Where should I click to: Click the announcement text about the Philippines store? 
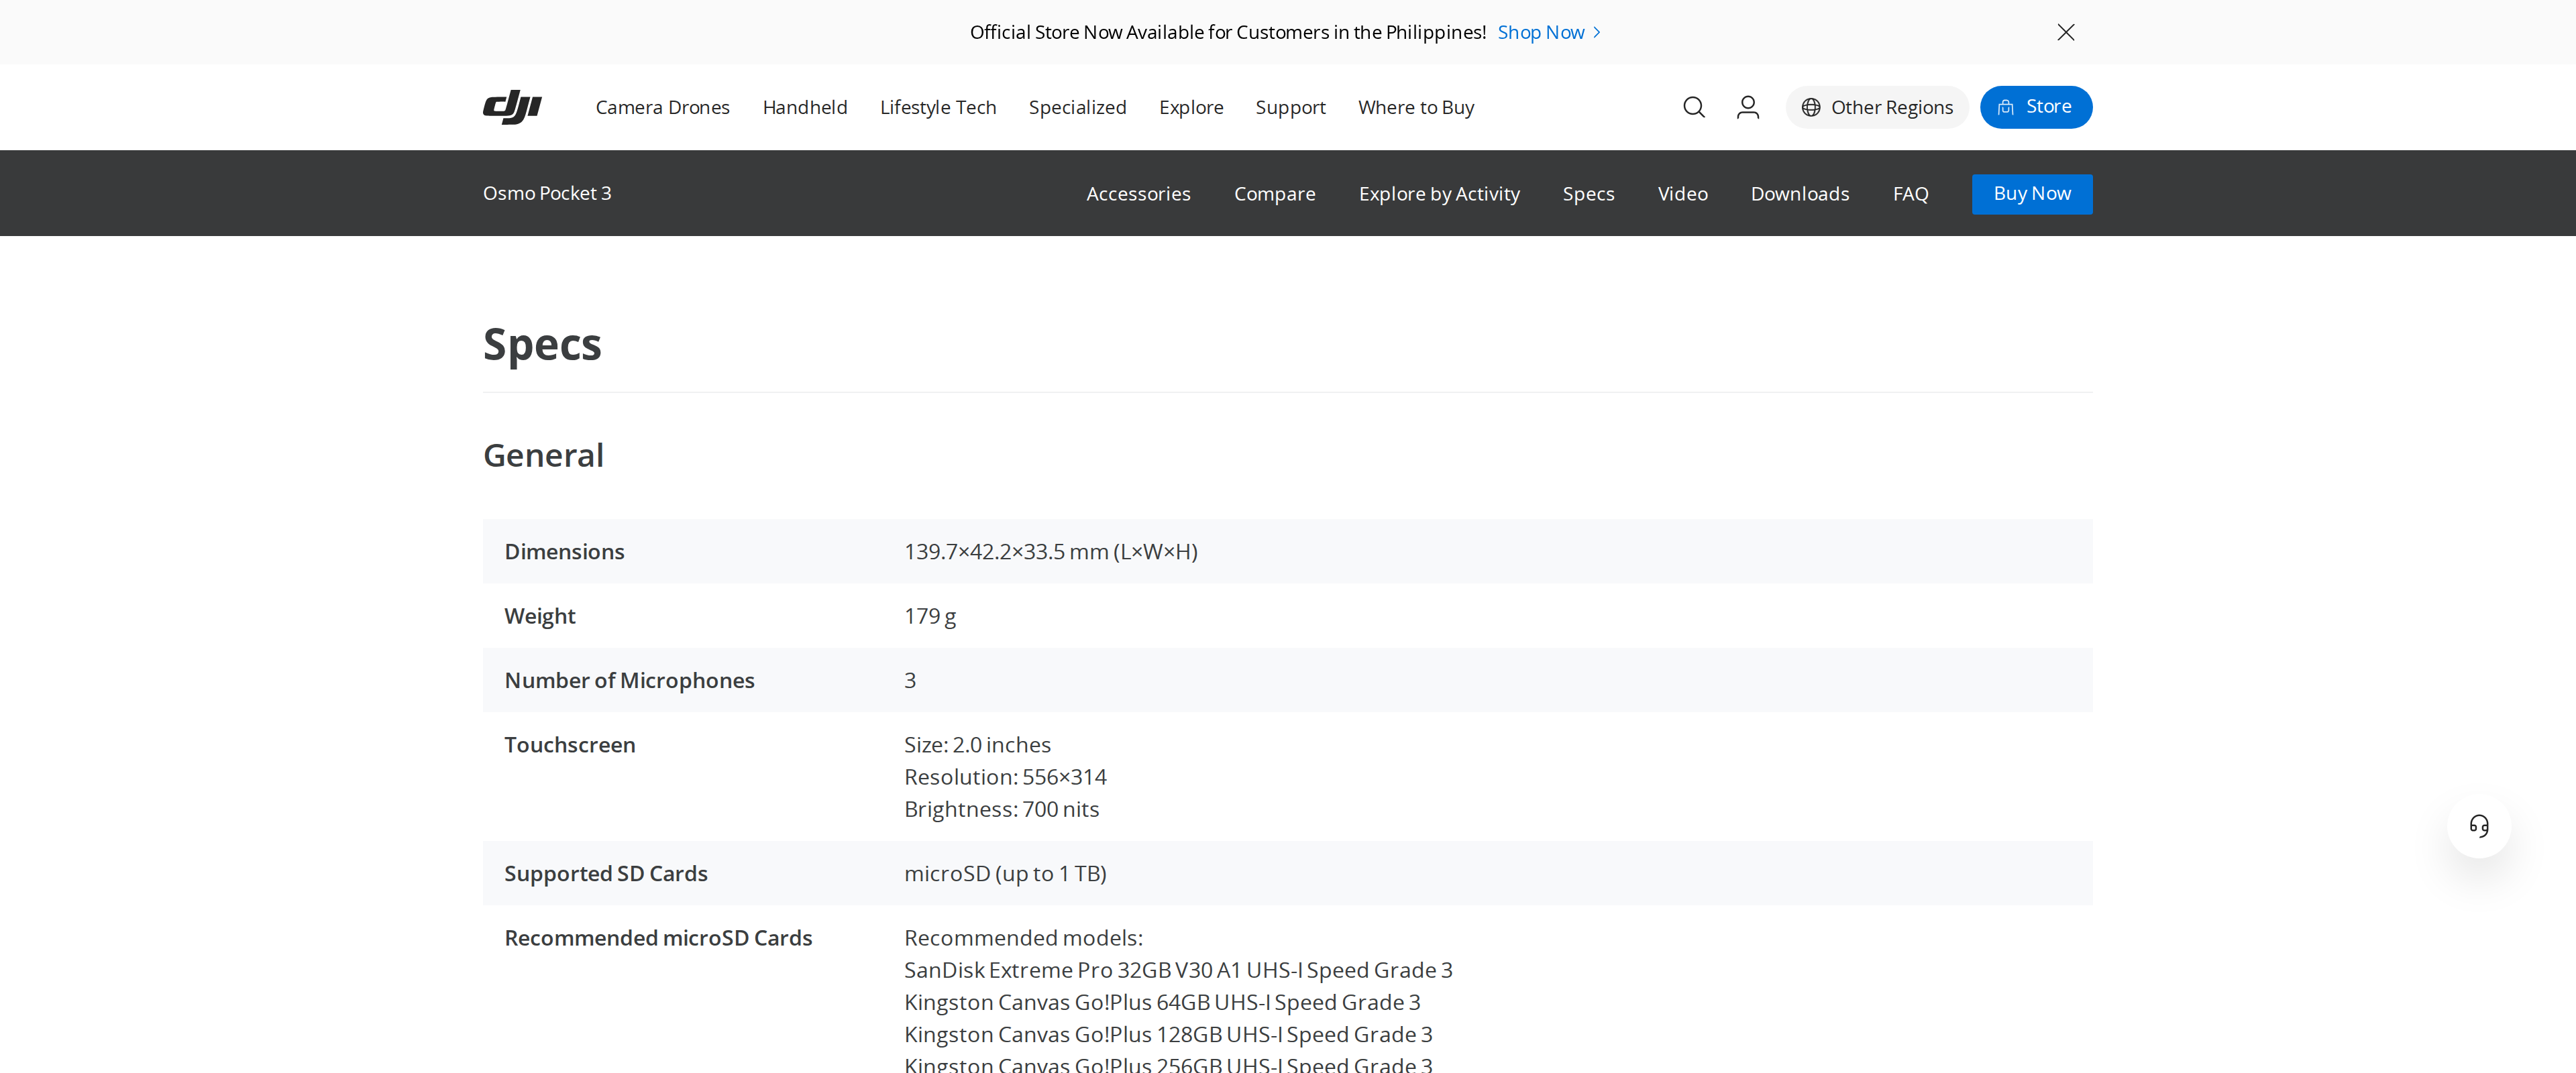point(1228,32)
